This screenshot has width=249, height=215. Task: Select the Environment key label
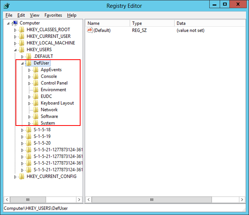tap(53, 90)
